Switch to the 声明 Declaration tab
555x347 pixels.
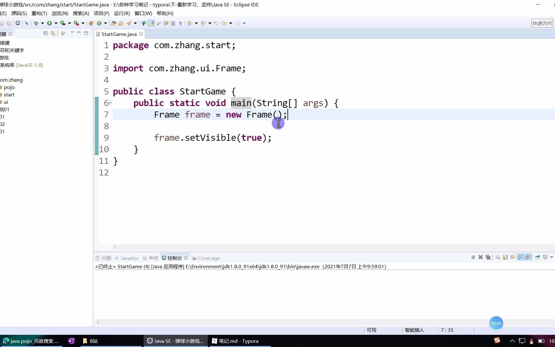[150, 258]
